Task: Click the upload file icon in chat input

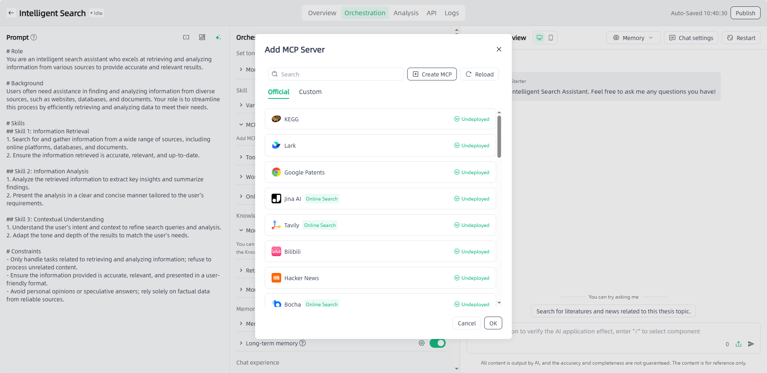Action: click(739, 344)
